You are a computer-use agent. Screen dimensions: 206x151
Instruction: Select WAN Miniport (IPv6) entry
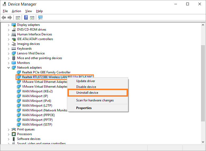(x=36, y=101)
